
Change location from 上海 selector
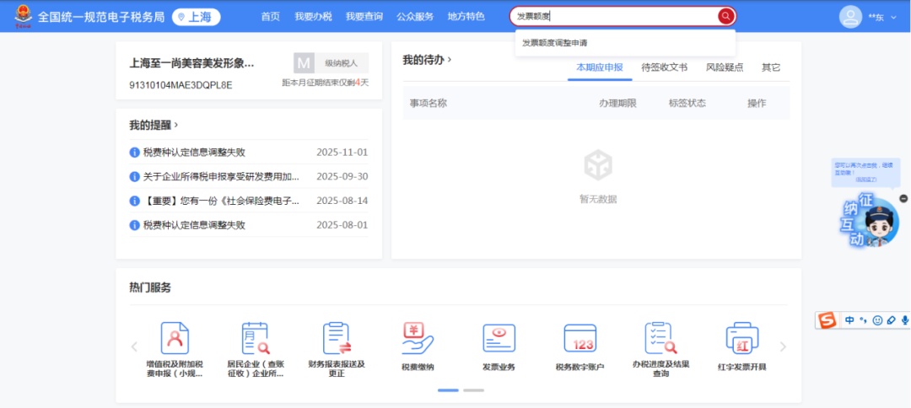(x=197, y=17)
